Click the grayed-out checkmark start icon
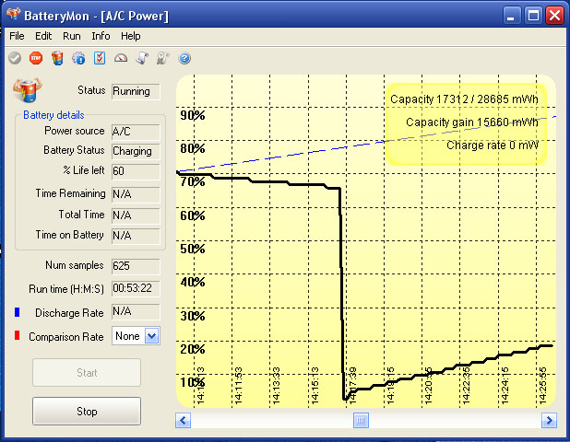570x442 pixels. tap(15, 58)
